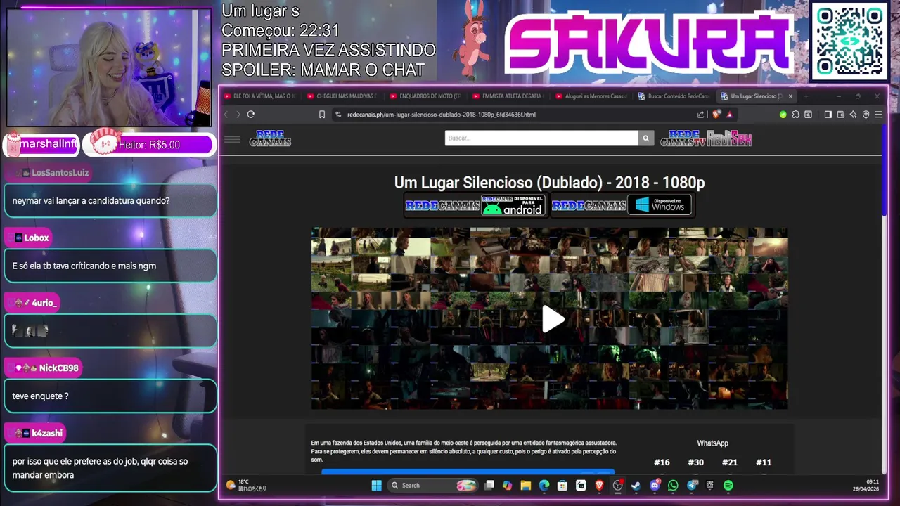Click WhatsApp ranking item #16

[662, 462]
